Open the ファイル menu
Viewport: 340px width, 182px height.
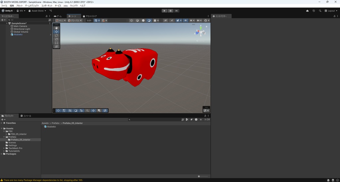[x=4, y=6]
